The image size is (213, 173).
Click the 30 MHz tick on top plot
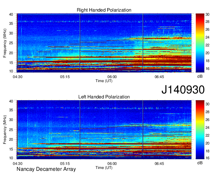click(11, 33)
